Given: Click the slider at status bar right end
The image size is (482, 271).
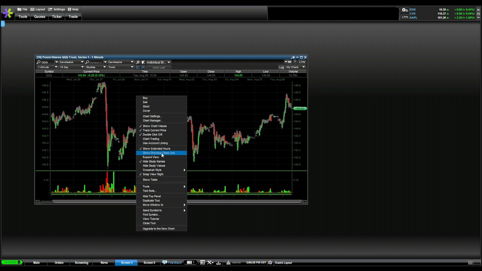Looking at the screenshot, I should [474, 262].
